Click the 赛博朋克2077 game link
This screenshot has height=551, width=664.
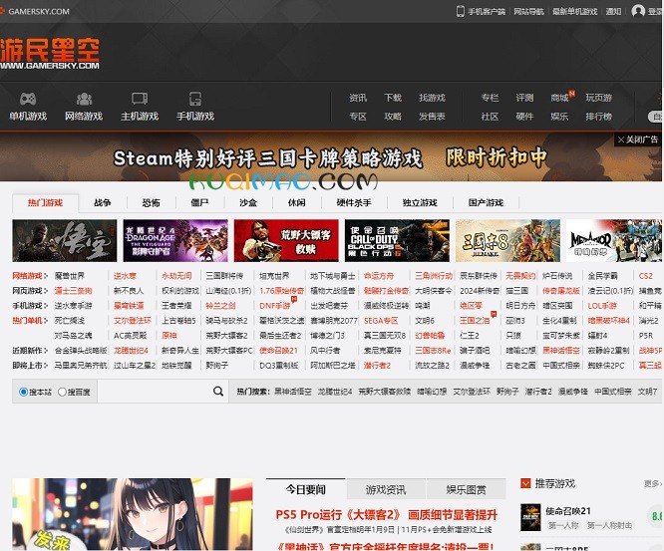(x=334, y=321)
